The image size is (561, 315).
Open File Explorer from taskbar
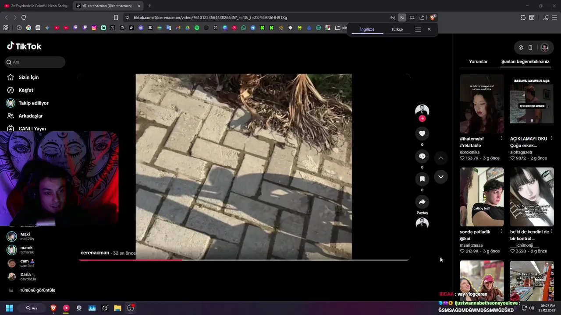click(x=117, y=308)
